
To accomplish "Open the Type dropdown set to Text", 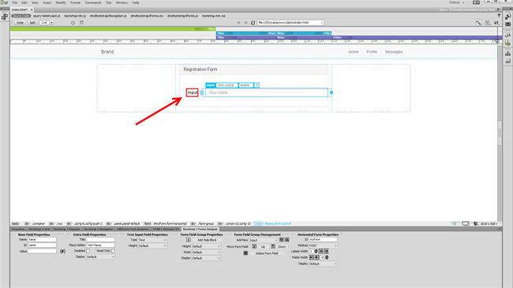I will [x=152, y=240].
